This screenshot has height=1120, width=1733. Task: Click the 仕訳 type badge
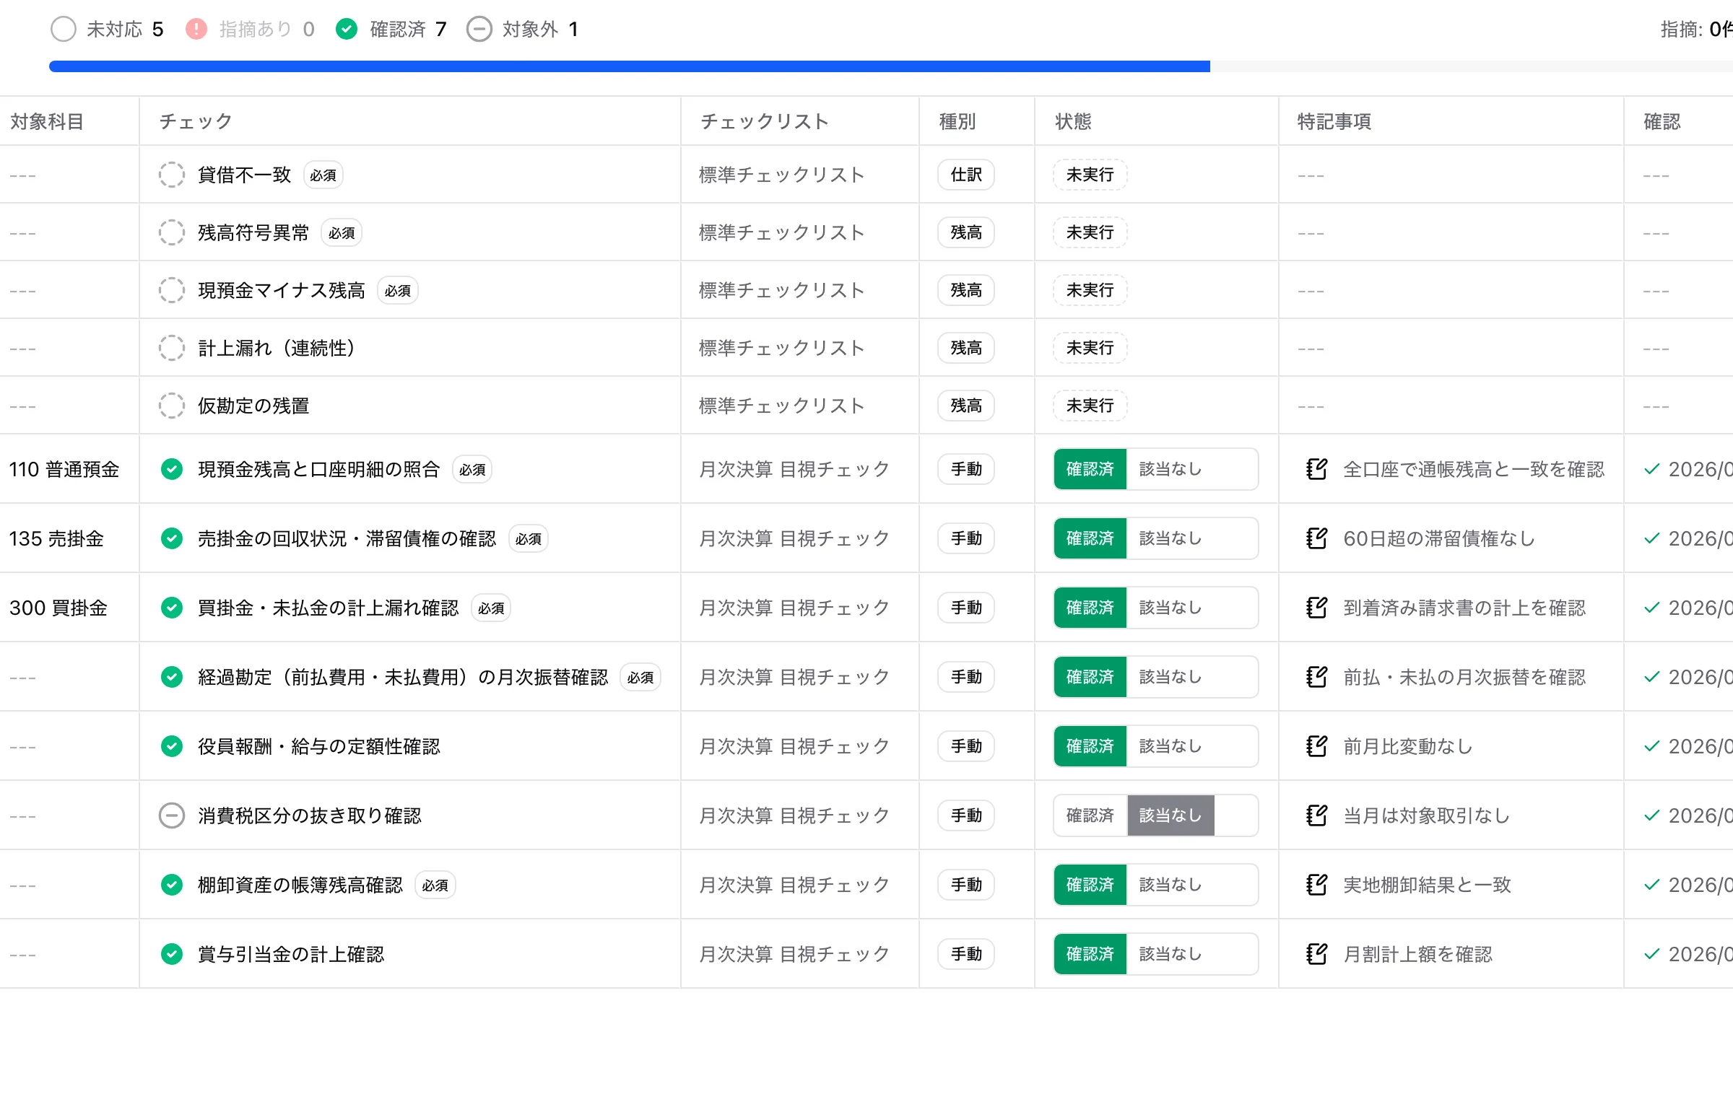pyautogui.click(x=966, y=175)
